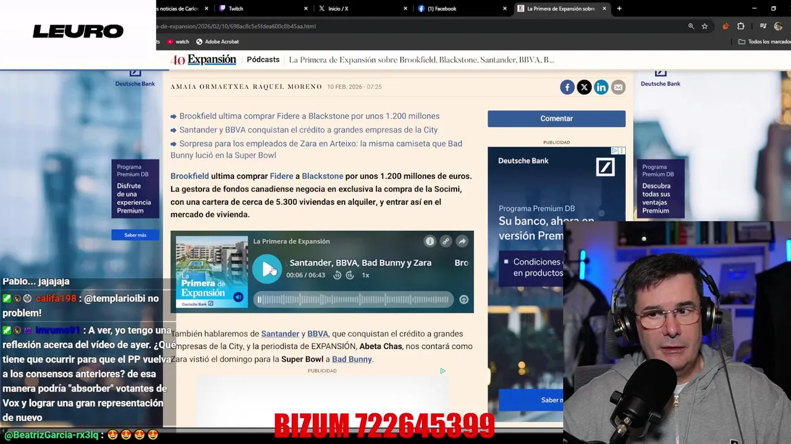The image size is (791, 444).
Task: Open the page zoom magnifier icon
Action: point(691,27)
